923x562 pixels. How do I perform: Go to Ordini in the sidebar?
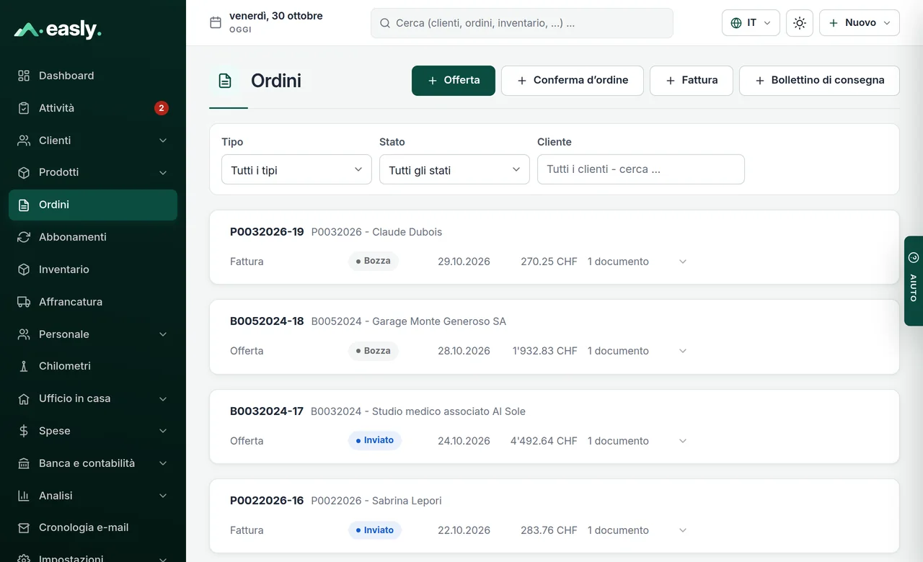tap(93, 205)
